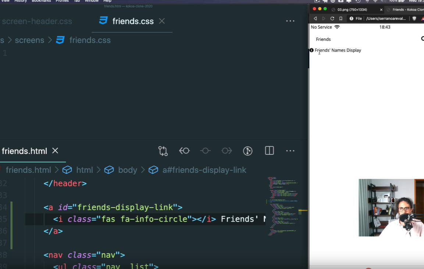Expand the friends.html breadcrumb item
Viewport: 424px width, 269px height.
[28, 170]
